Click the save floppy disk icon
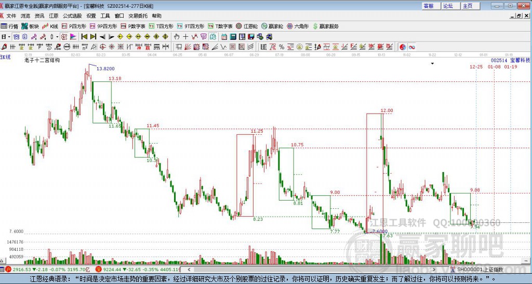 tap(251, 37)
